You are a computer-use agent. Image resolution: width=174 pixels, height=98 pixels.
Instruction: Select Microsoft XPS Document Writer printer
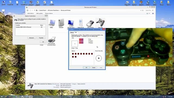tap(52, 41)
